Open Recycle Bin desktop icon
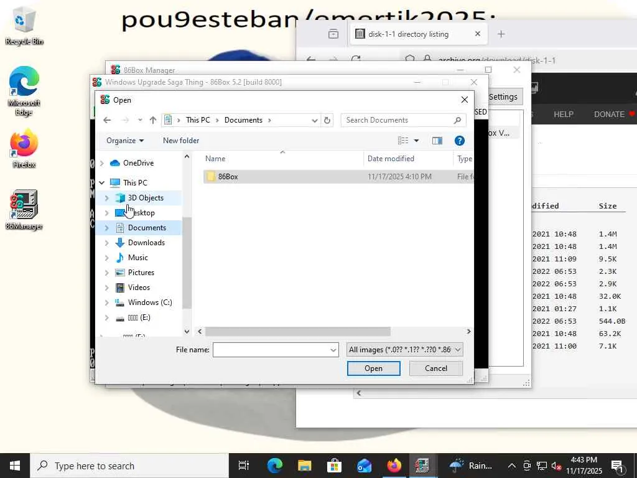This screenshot has height=478, width=637. point(24,26)
